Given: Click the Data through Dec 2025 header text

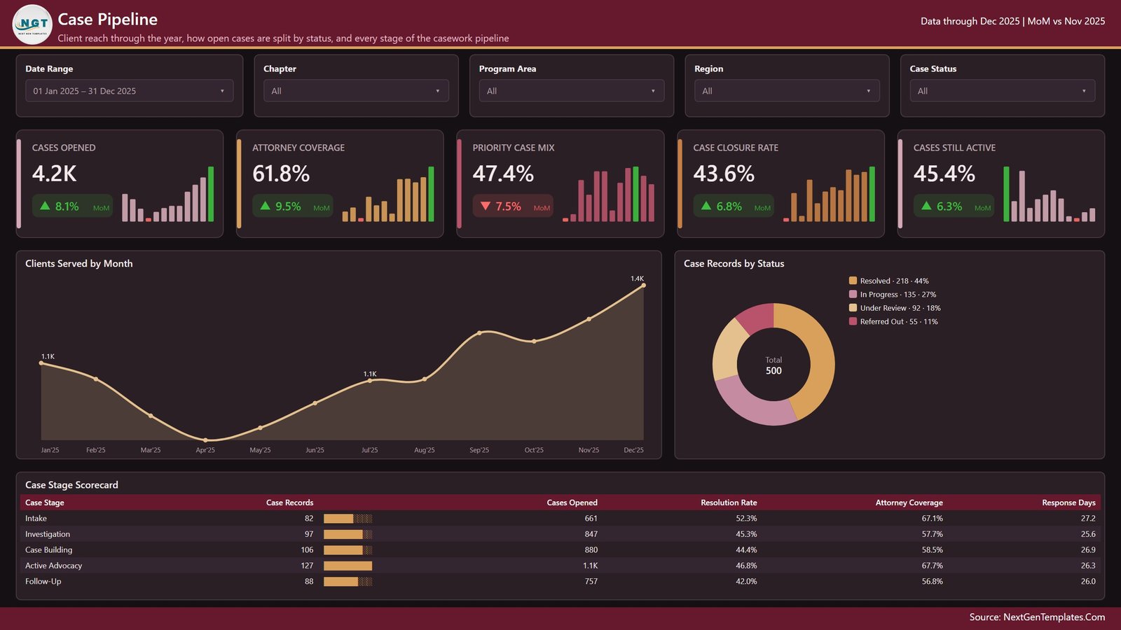Looking at the screenshot, I should click(x=970, y=21).
